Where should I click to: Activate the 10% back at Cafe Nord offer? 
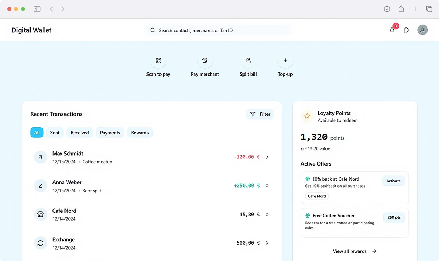click(x=393, y=181)
